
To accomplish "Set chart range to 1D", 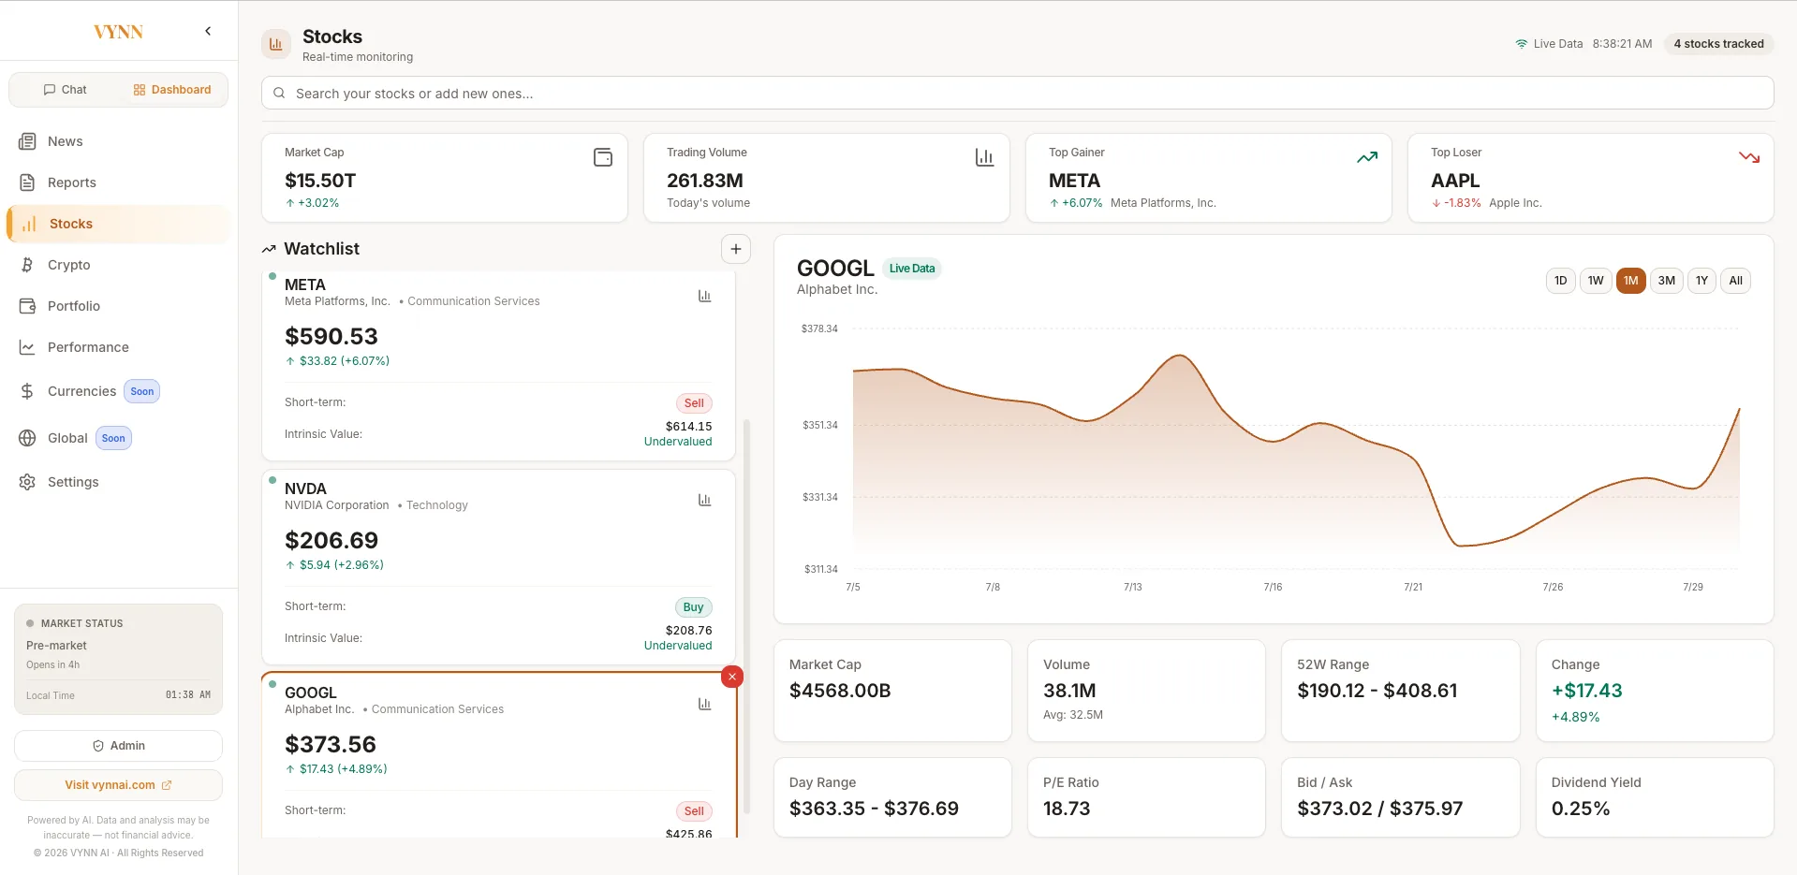I will coord(1561,281).
